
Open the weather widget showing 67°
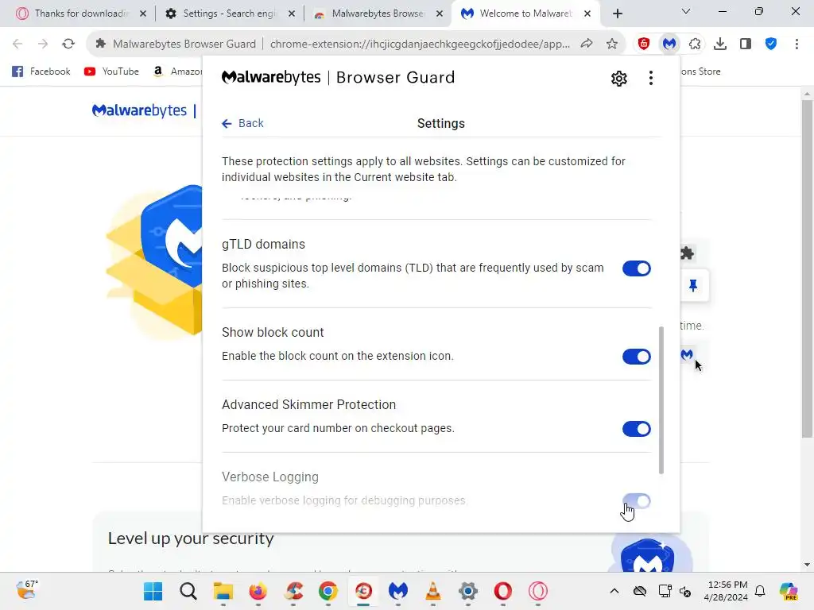click(26, 590)
